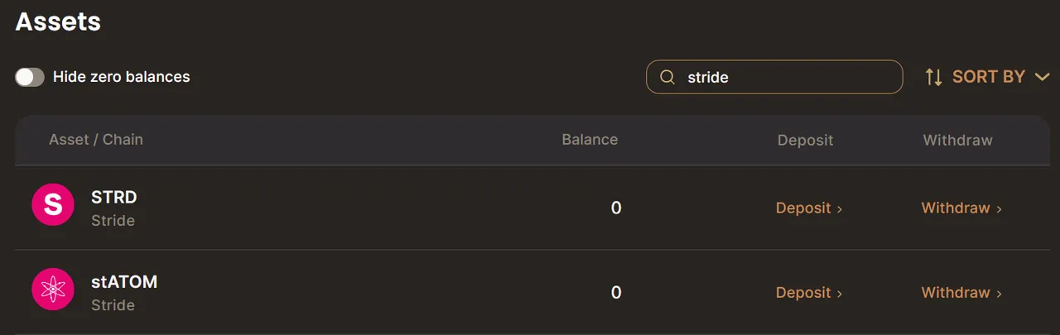The width and height of the screenshot is (1060, 335).
Task: Click the chevron beside stATOM Withdraw
Action: point(999,294)
